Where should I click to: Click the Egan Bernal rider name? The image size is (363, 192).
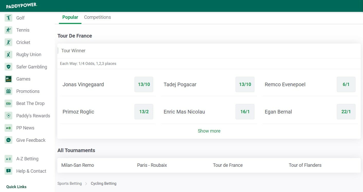278,112
